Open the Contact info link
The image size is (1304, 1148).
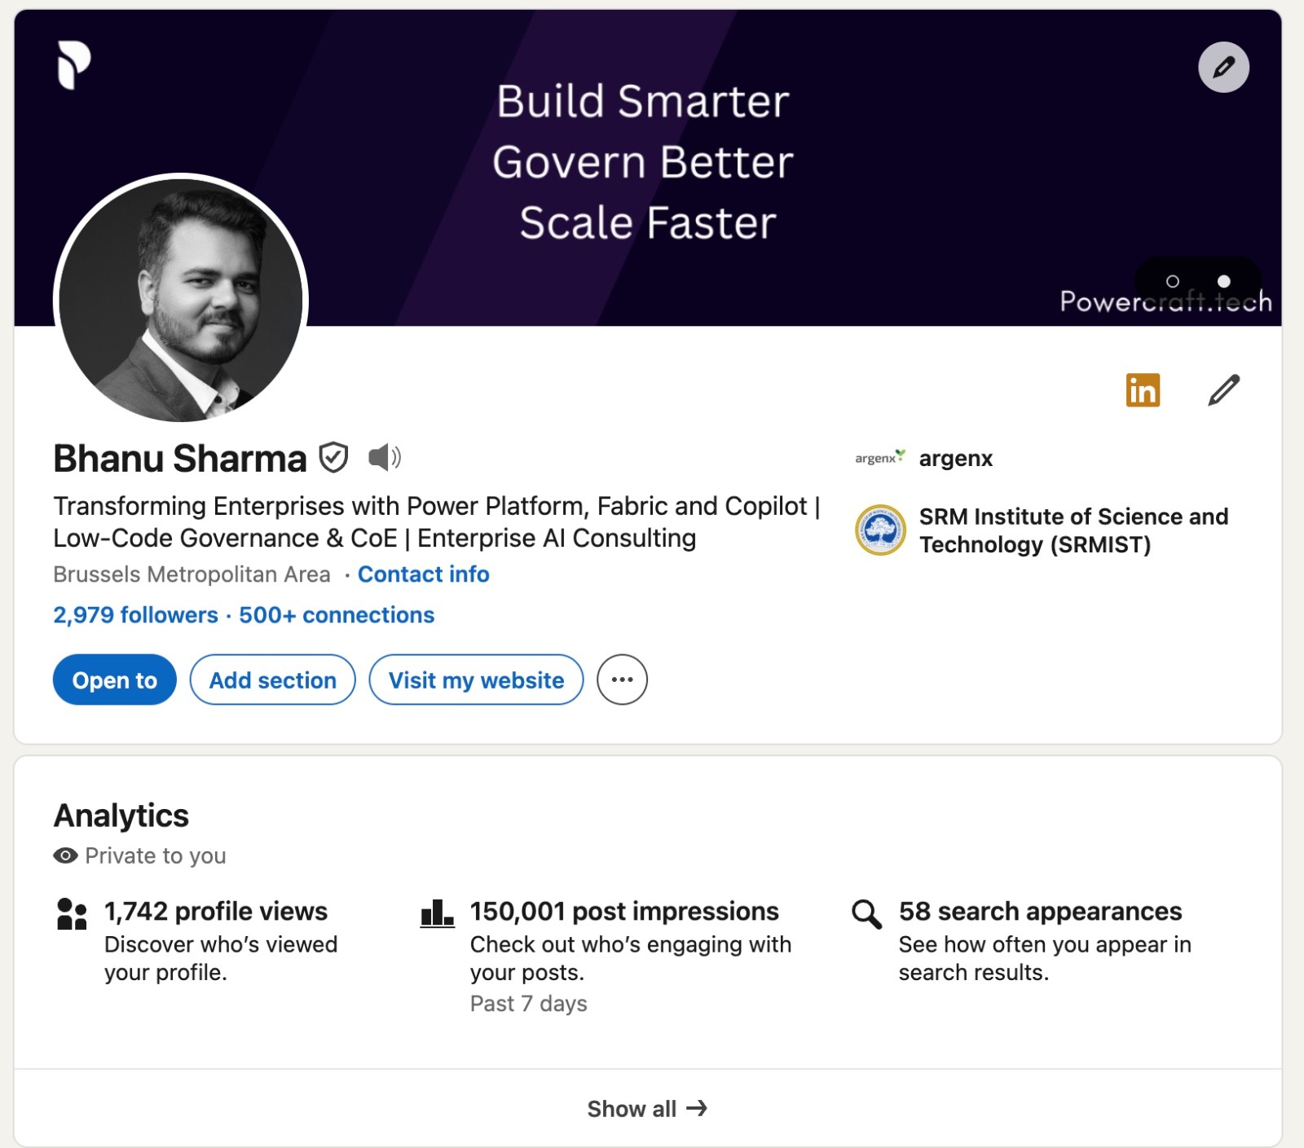coord(424,574)
